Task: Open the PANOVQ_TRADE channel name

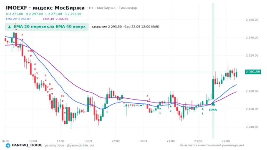Action: [27, 145]
